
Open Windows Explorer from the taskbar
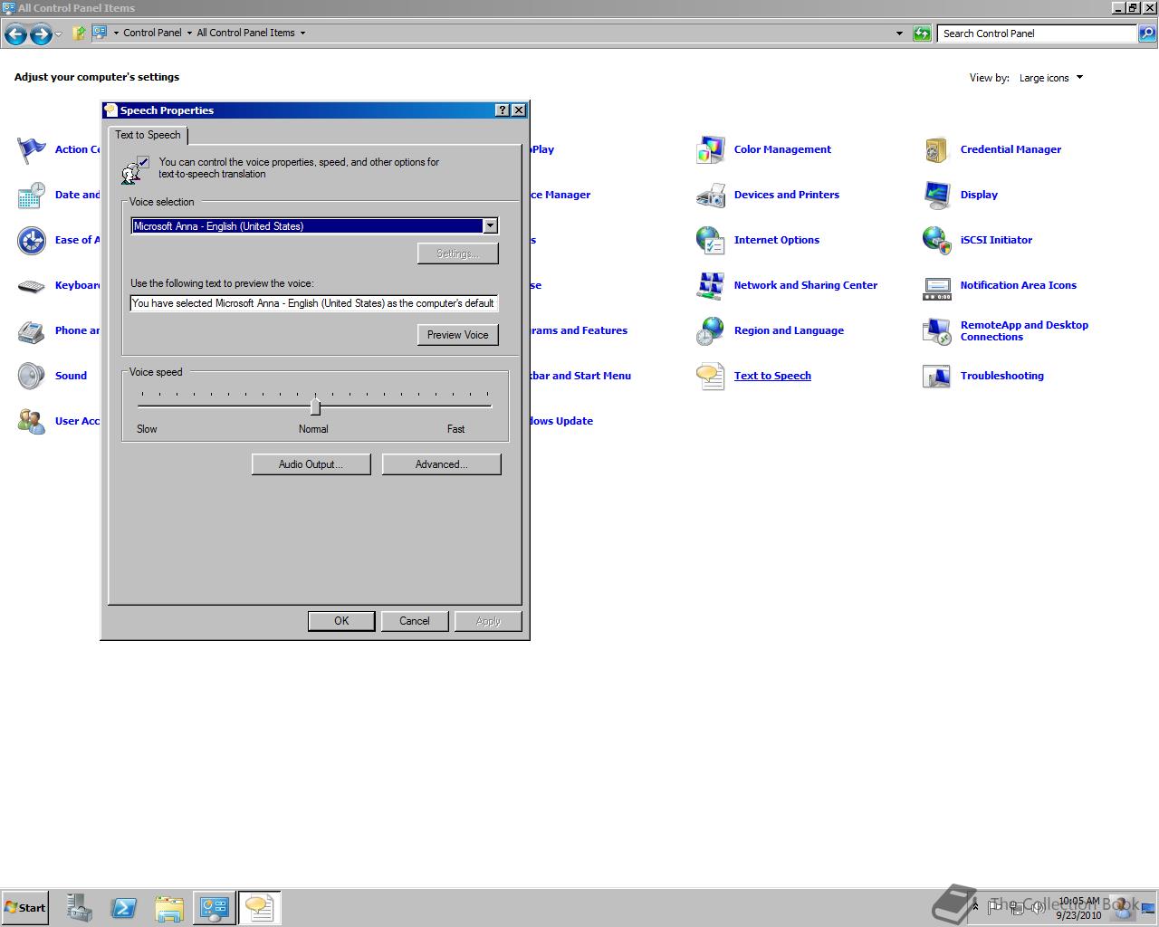pyautogui.click(x=169, y=907)
